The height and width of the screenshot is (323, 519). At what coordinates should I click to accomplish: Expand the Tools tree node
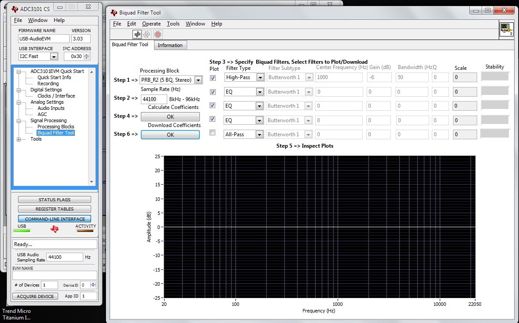pos(18,139)
